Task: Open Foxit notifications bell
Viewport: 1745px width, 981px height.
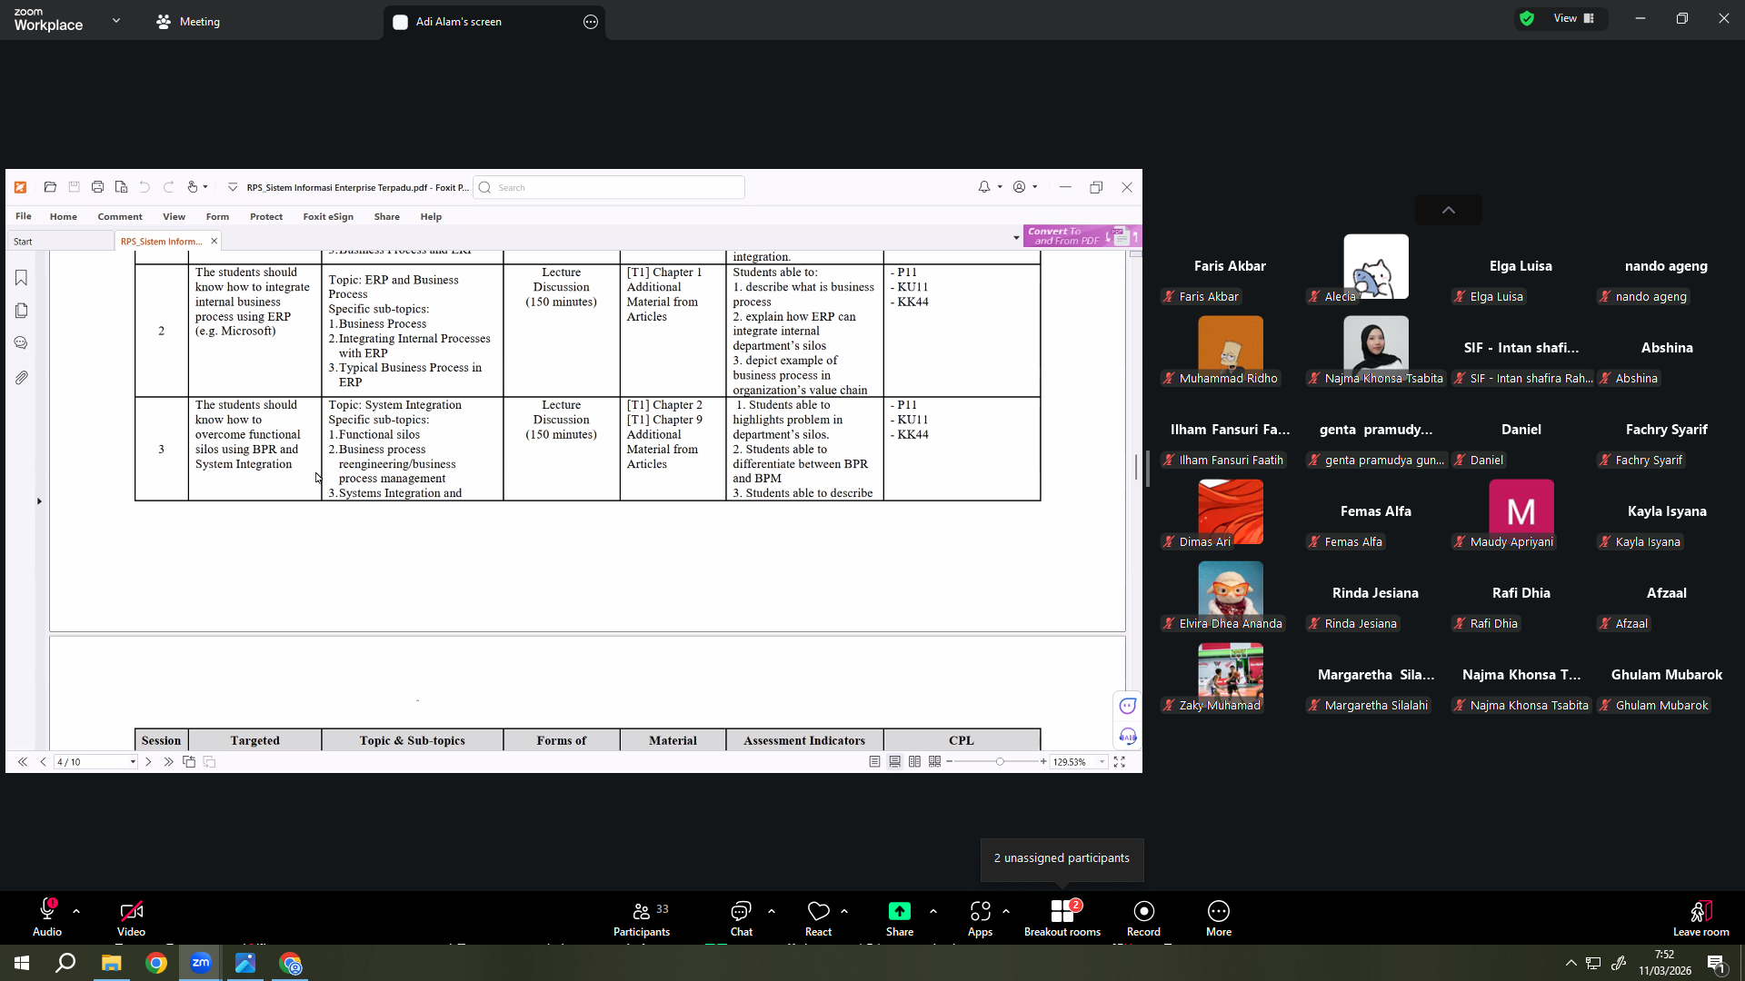Action: tap(984, 187)
